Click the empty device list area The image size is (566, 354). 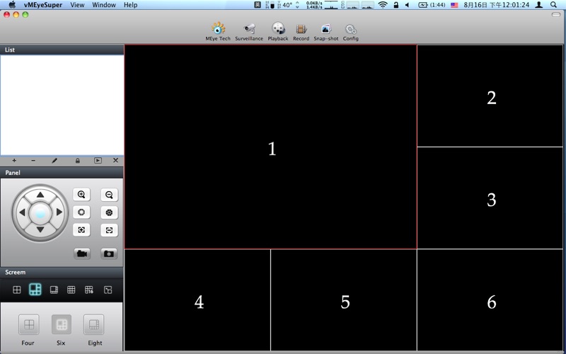coord(62,105)
